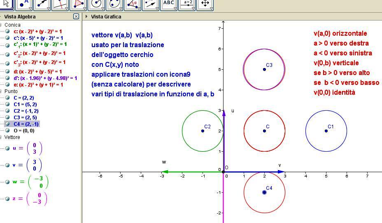Click the Vista Algebra panel title
382x223 pixels.
click(x=20, y=16)
